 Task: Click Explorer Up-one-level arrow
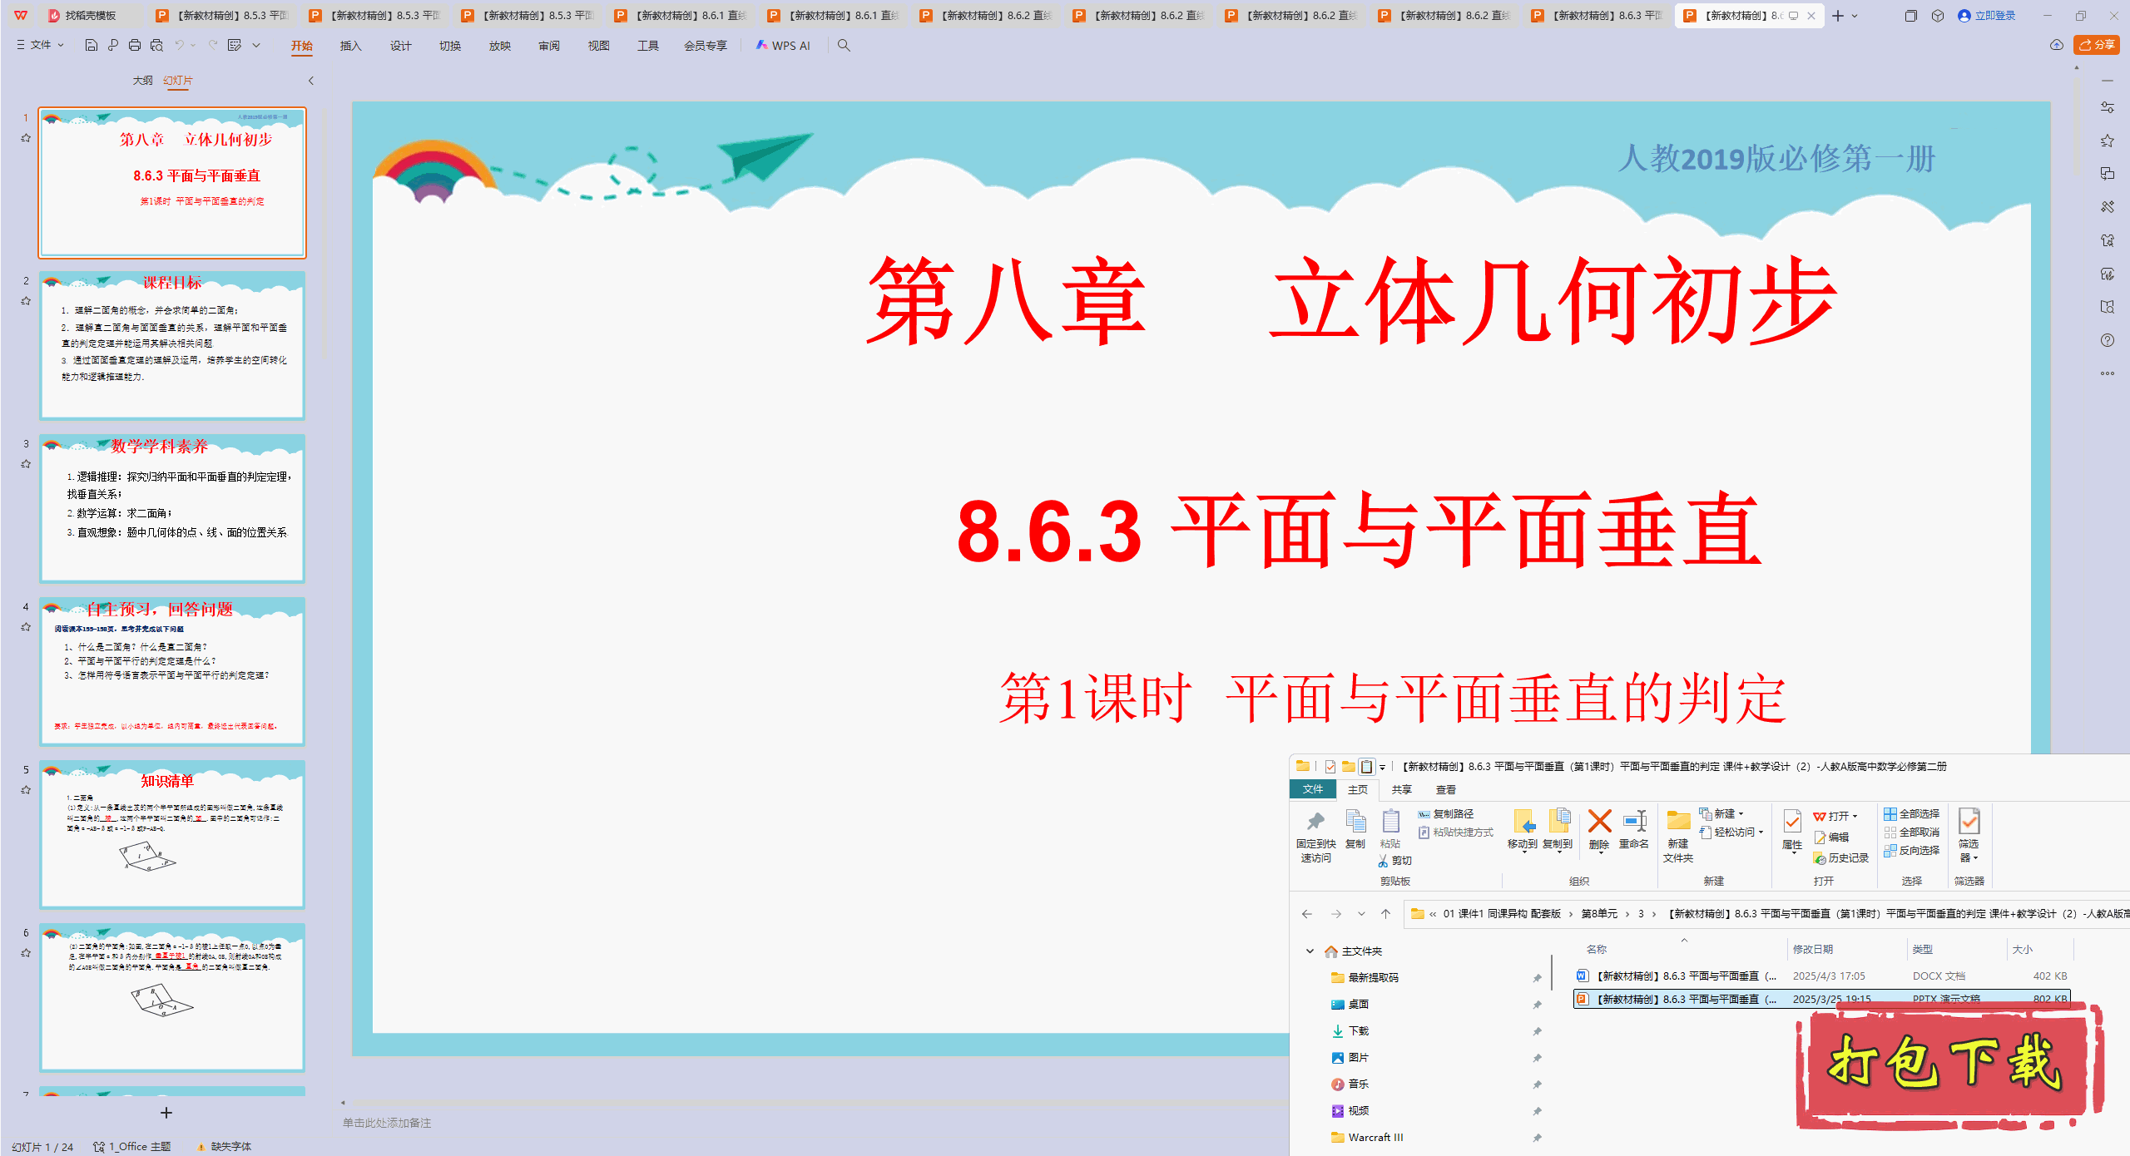click(1385, 914)
